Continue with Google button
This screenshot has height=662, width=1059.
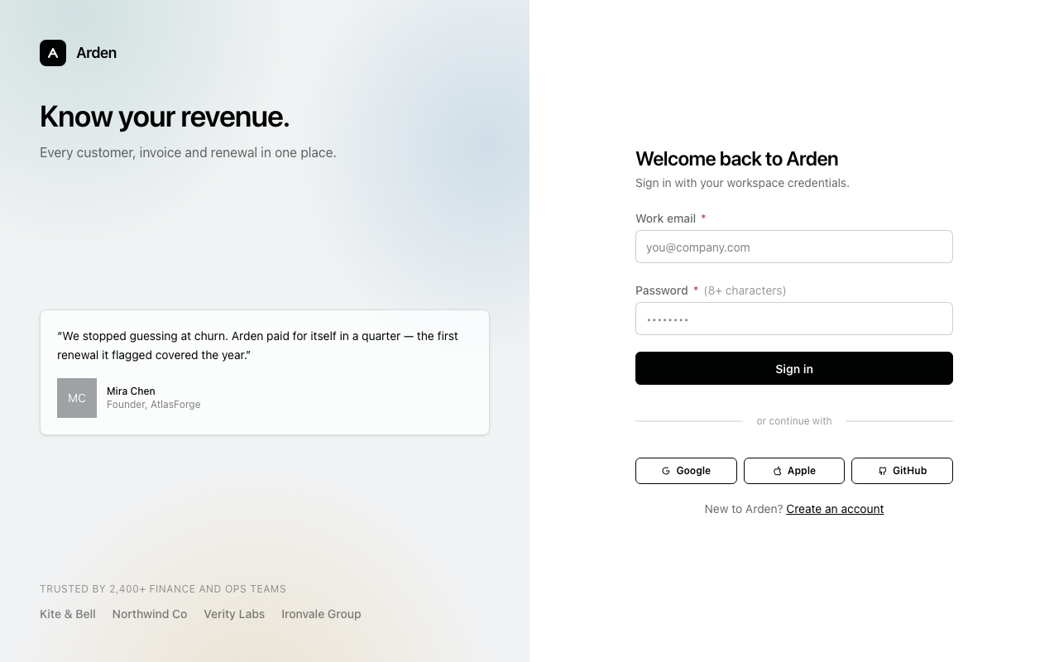click(686, 471)
